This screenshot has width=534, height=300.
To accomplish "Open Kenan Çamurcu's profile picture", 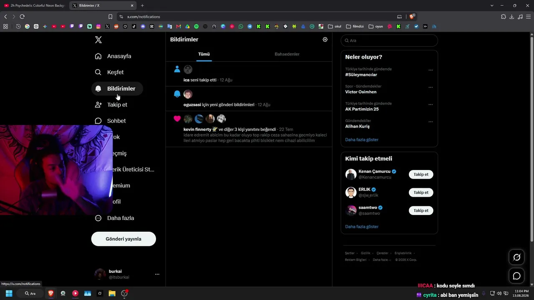I will pos(351,174).
